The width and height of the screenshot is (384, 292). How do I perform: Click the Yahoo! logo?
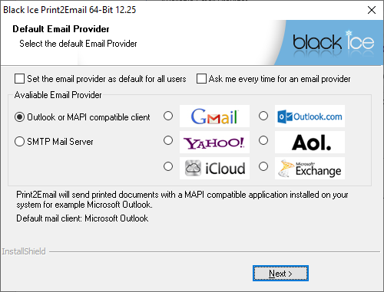[x=214, y=143]
